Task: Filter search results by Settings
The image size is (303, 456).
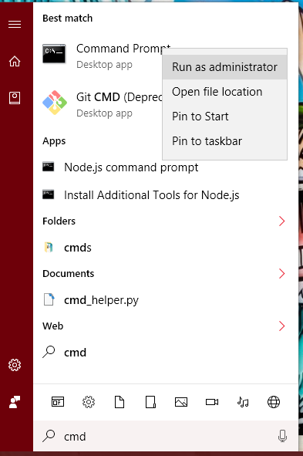Action: (x=89, y=402)
